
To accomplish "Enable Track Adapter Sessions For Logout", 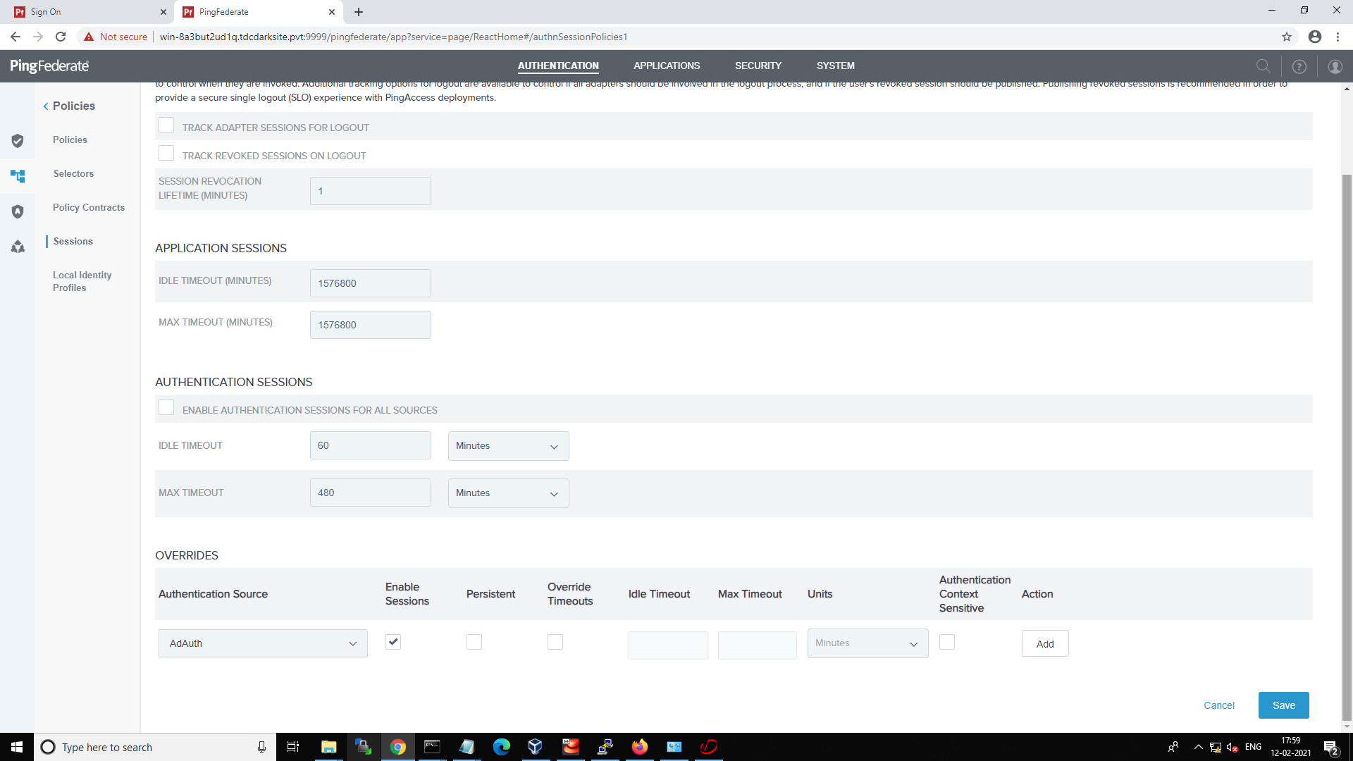I will coord(166,125).
